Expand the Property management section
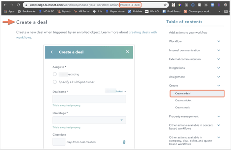This screenshot has height=150, width=231. [x=219, y=116]
